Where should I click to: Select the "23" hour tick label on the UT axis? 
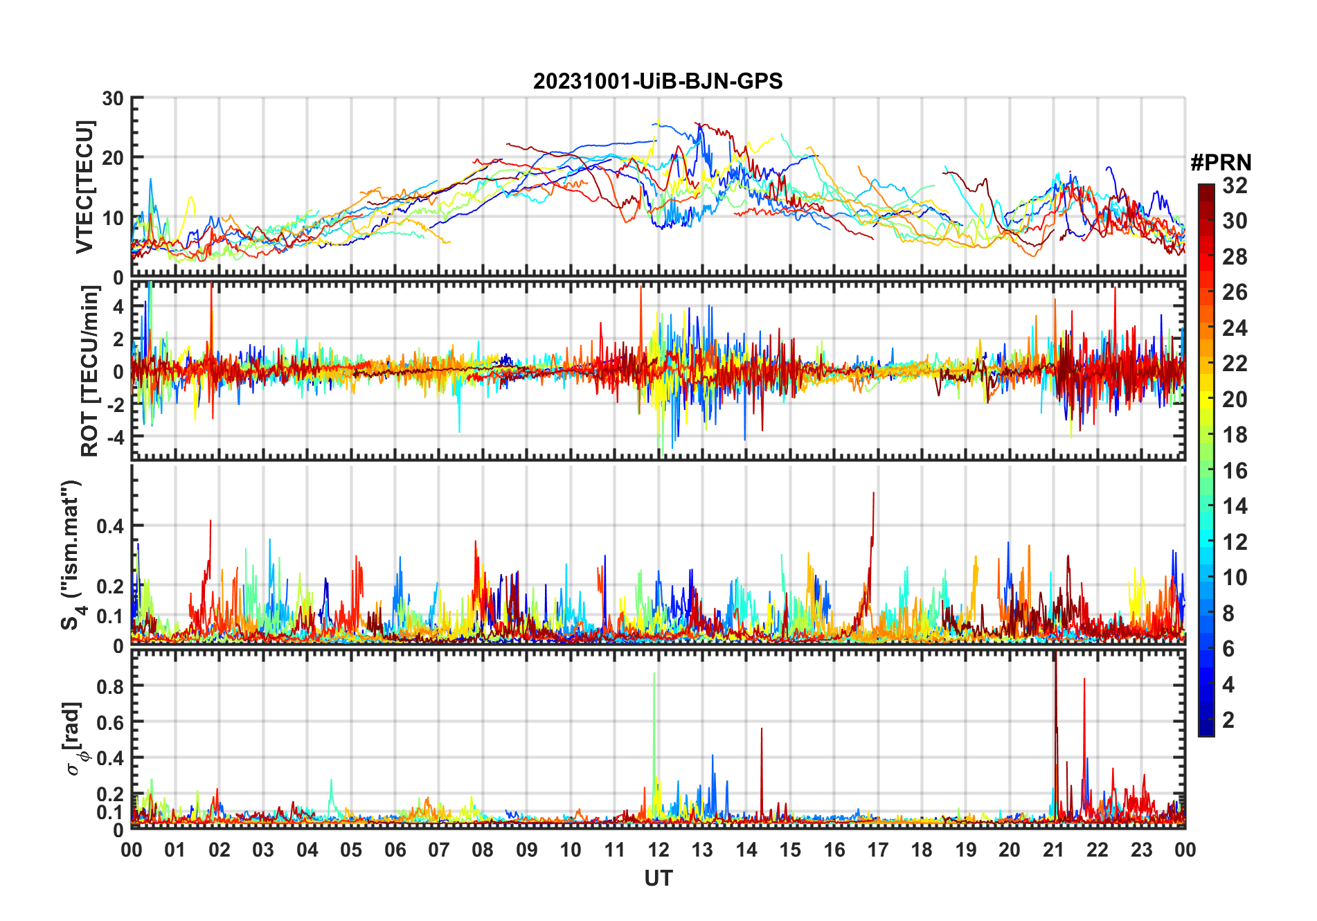pos(1142,850)
